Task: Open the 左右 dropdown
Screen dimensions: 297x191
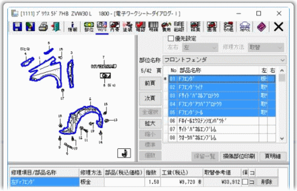Action: click(200, 48)
